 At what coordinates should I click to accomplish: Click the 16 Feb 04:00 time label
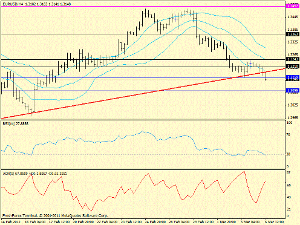click(x=35, y=222)
